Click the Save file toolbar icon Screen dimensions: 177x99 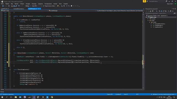tap(14, 6)
